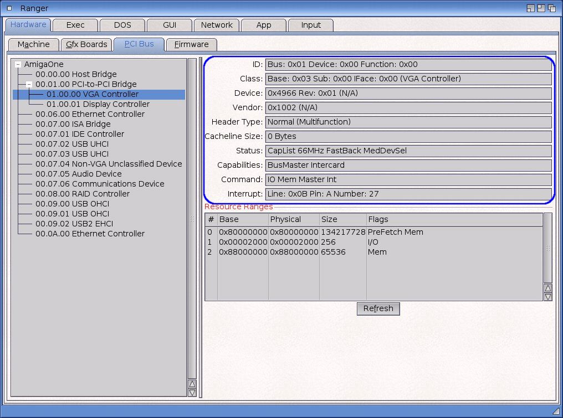Select 00.07.04 Non-VGA Unclassified Device
Viewport: 563px width, 418px height.
[x=109, y=164]
